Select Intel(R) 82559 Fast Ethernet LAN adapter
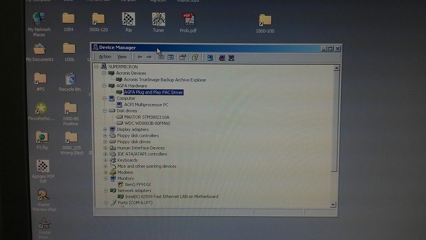 click(171, 196)
